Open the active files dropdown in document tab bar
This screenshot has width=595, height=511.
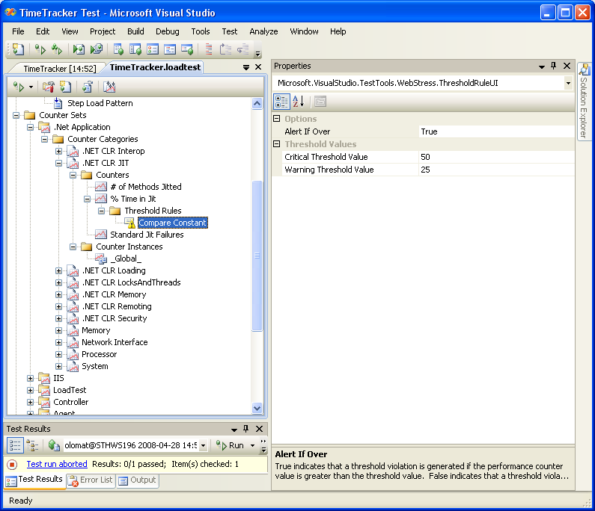point(246,67)
